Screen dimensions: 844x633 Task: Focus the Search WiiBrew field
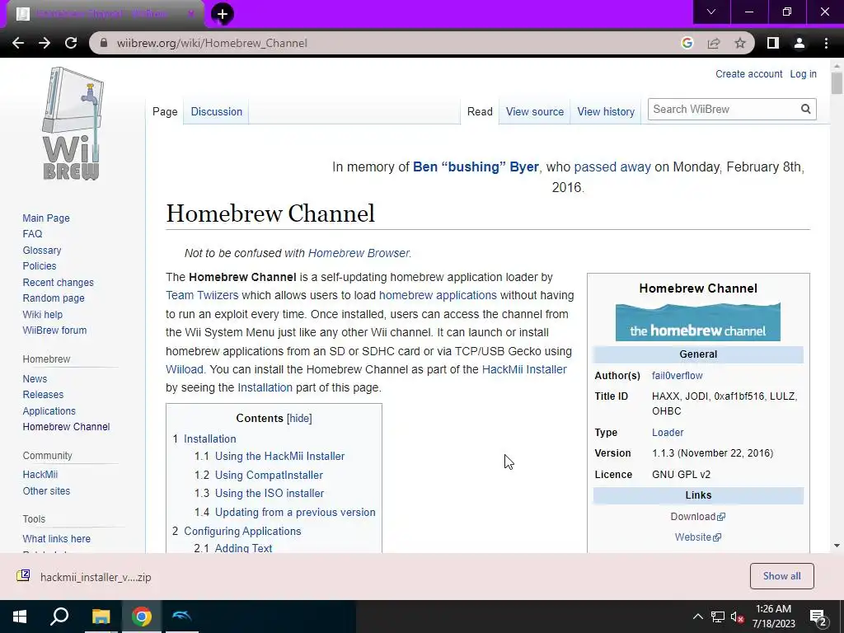coord(724,110)
